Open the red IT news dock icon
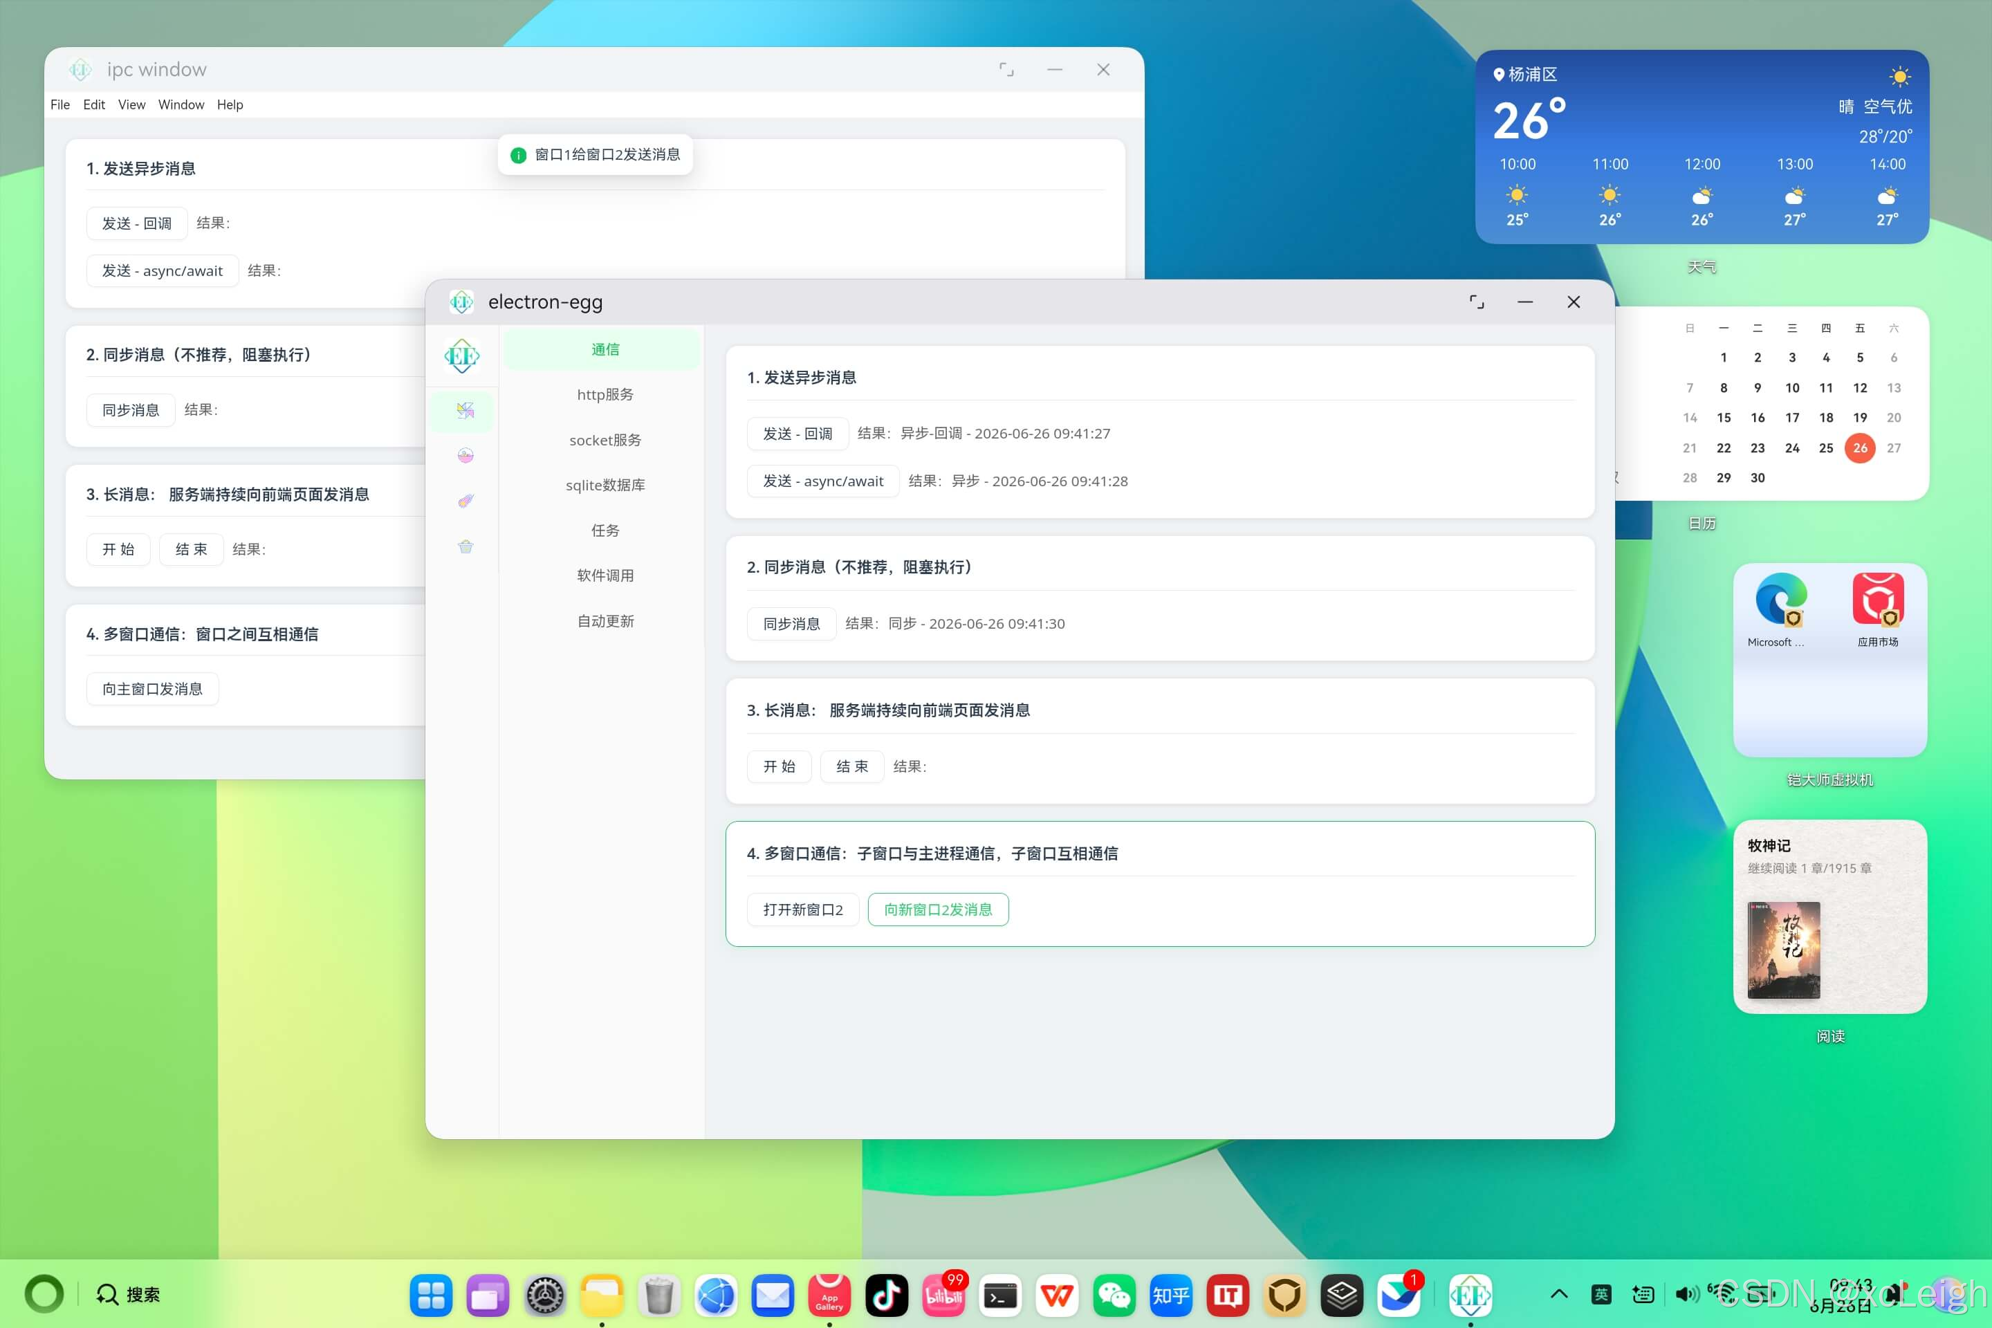Image resolution: width=1992 pixels, height=1328 pixels. [1228, 1295]
